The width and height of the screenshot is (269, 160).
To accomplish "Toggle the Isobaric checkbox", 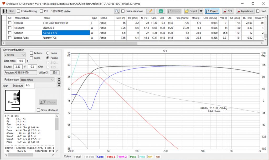I will [x=32, y=53].
